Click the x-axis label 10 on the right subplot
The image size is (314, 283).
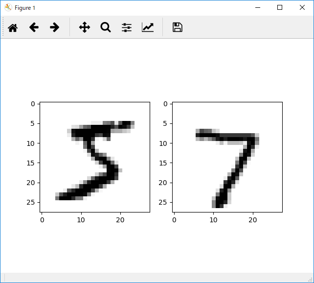[213, 220]
